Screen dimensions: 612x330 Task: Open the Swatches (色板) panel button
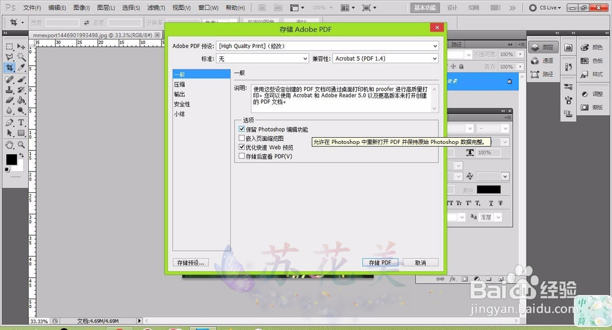tap(592, 61)
